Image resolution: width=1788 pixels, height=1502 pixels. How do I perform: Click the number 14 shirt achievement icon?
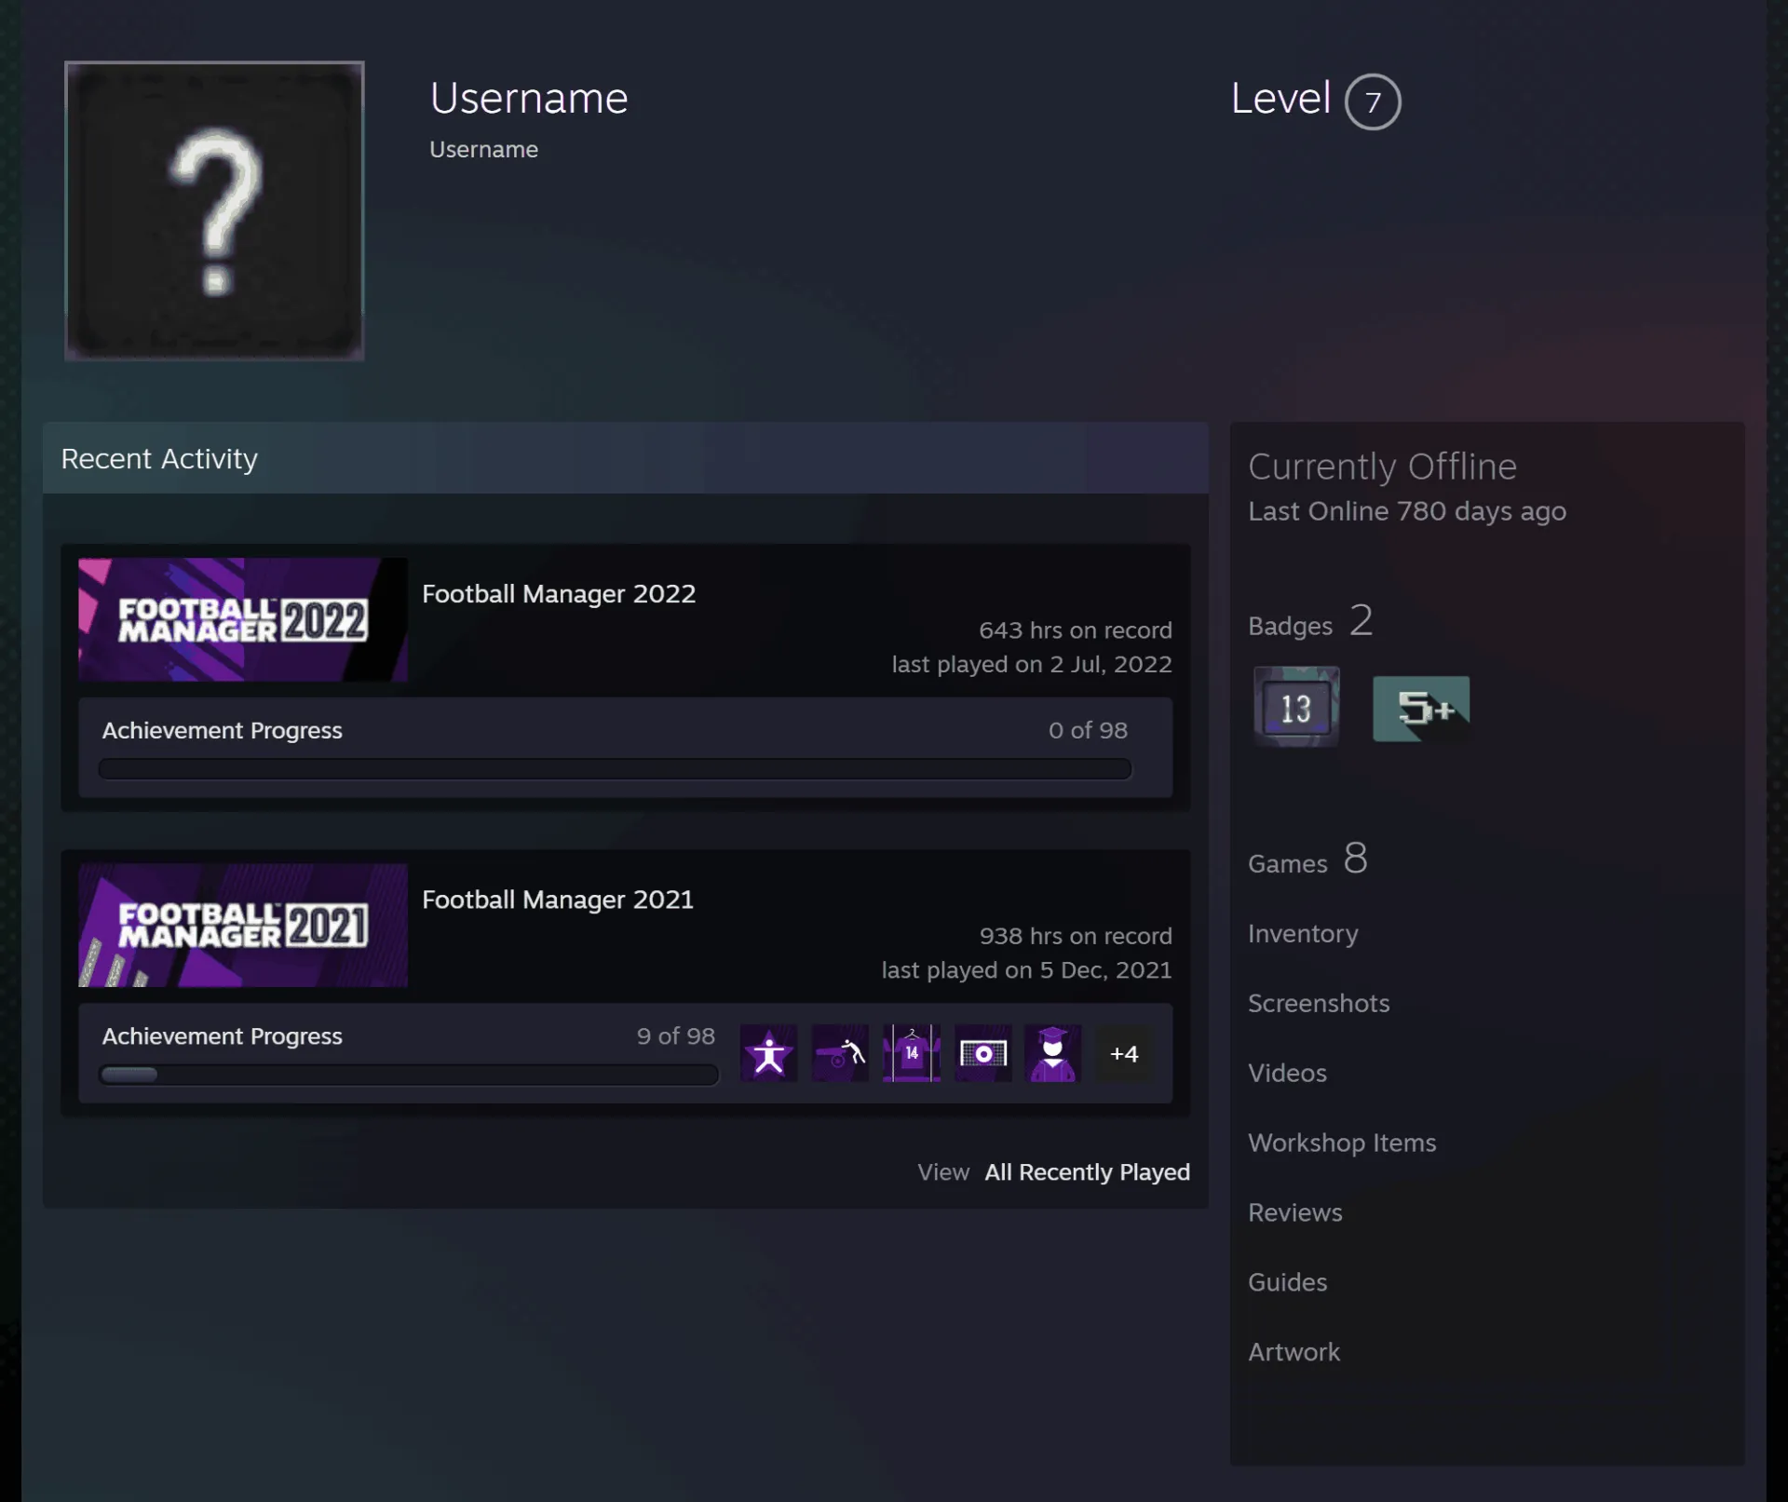[x=912, y=1053]
